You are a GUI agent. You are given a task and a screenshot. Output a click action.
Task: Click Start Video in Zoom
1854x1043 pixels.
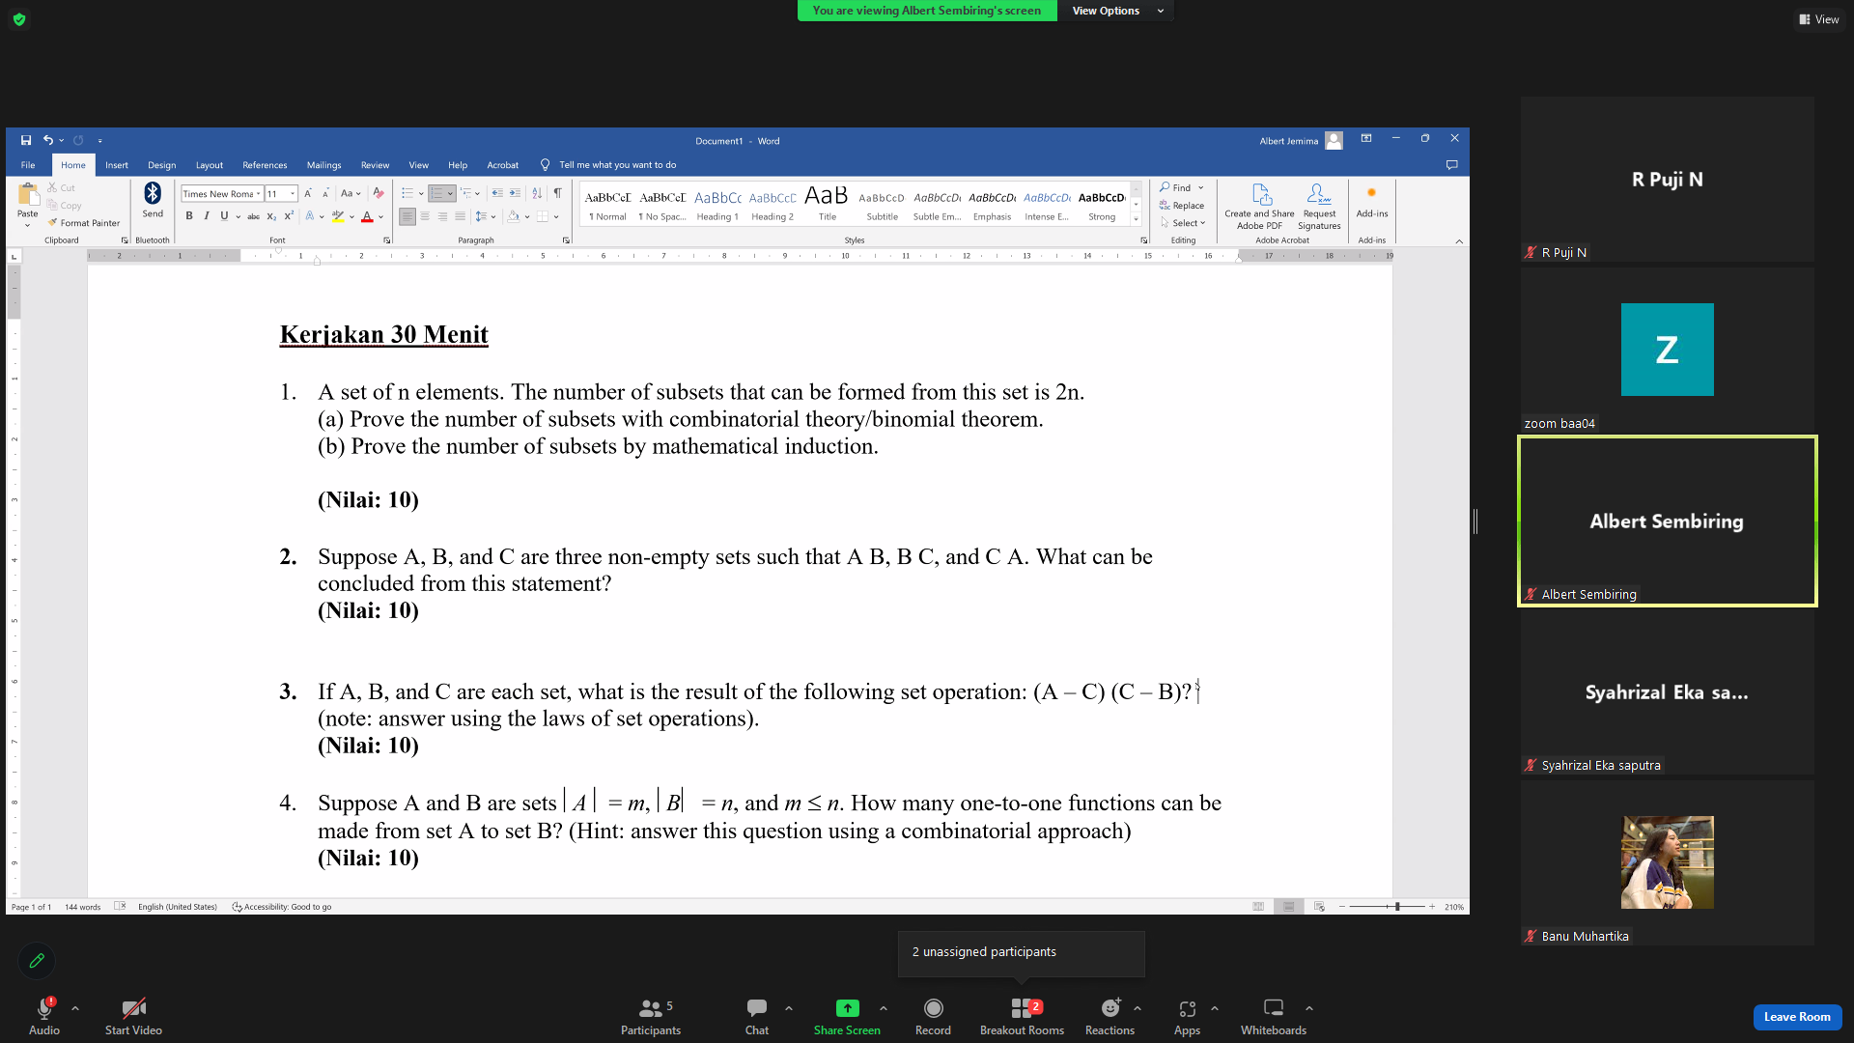pos(133,1017)
